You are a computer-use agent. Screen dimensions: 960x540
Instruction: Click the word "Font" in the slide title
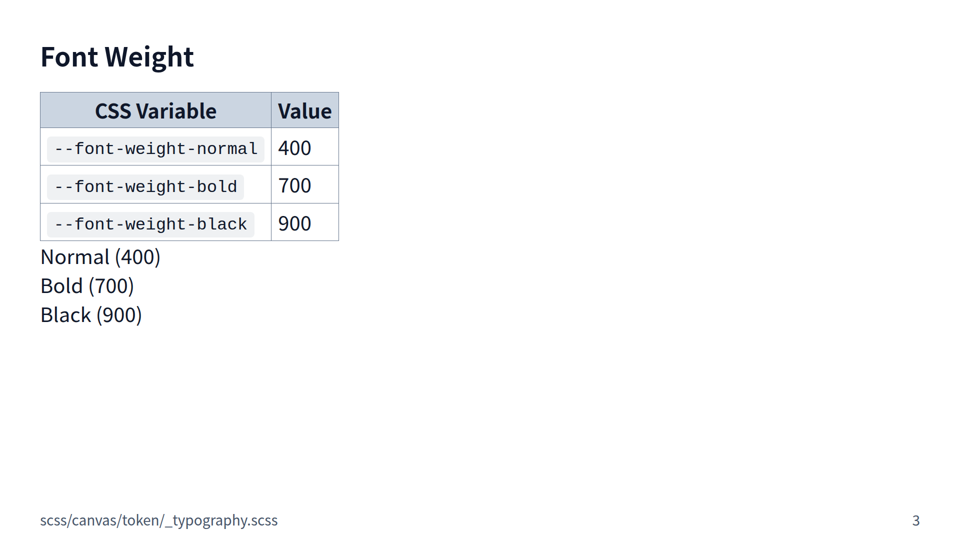tap(69, 57)
